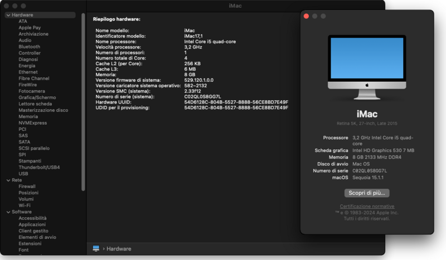The image size is (446, 260).
Task: Select Diagnosi in the sidebar
Action: point(28,60)
